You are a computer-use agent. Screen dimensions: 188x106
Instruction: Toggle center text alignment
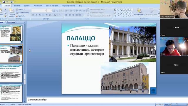(x=70, y=15)
